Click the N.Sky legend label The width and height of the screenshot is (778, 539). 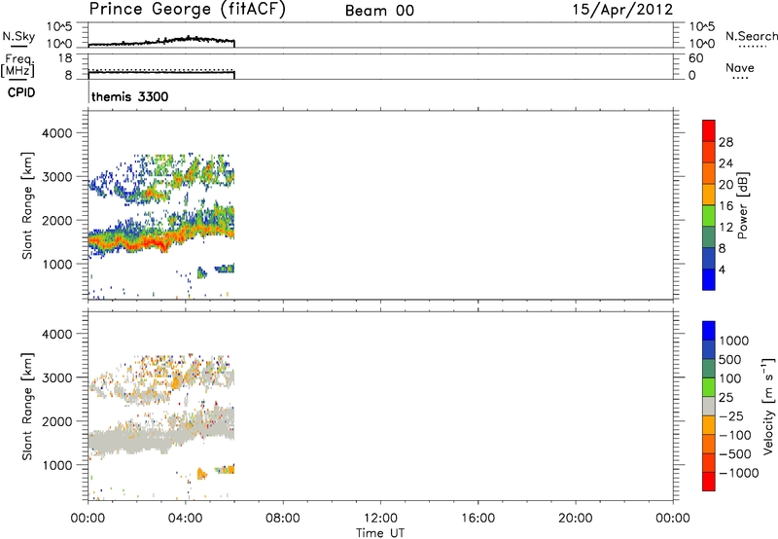click(18, 36)
